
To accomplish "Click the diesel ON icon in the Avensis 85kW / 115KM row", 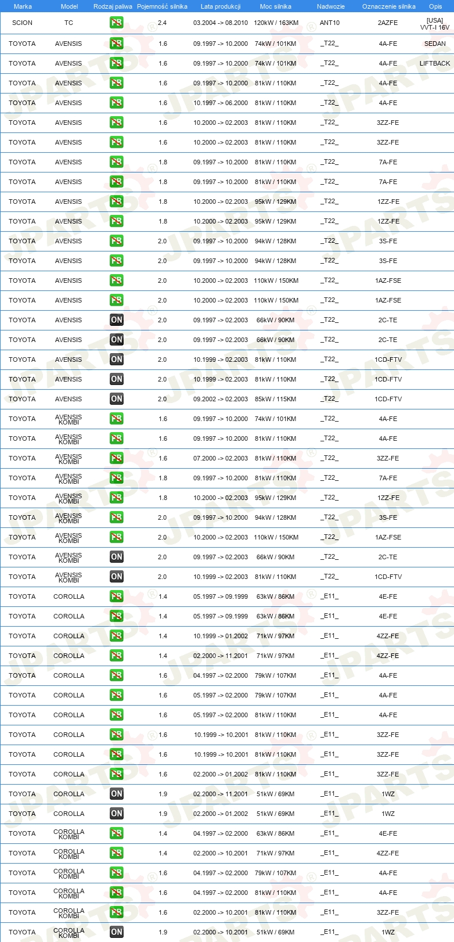I will 116,399.
